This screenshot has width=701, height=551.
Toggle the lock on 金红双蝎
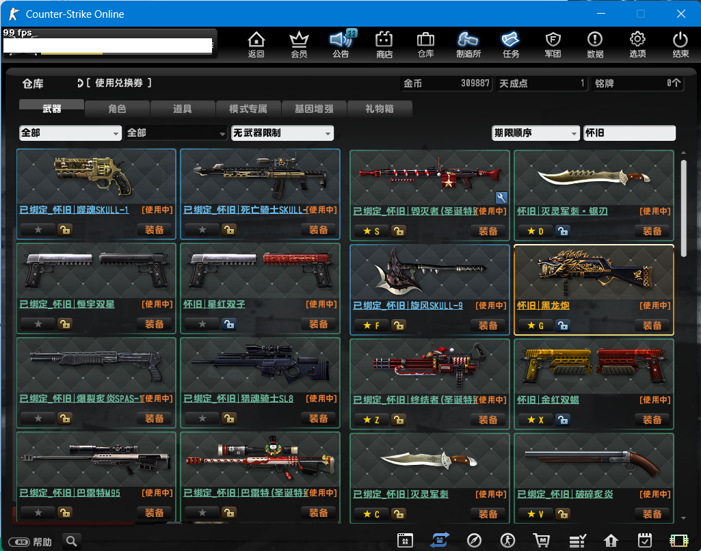click(563, 420)
